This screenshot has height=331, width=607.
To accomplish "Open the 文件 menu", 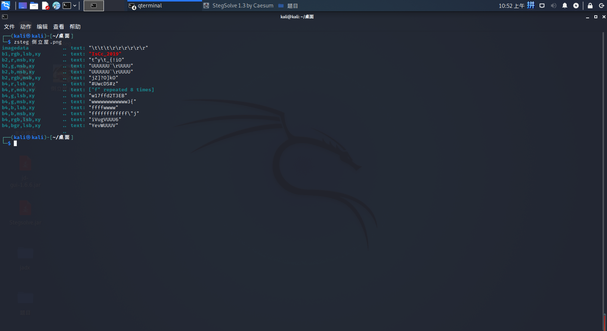I will pos(9,26).
